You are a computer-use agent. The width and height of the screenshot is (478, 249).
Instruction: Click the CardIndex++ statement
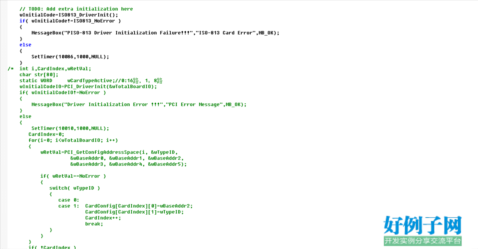coord(103,218)
